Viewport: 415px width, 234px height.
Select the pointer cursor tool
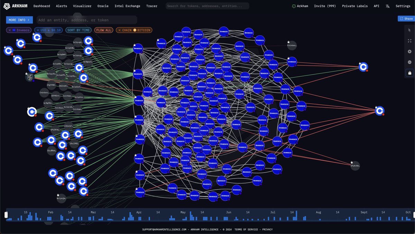(409, 30)
